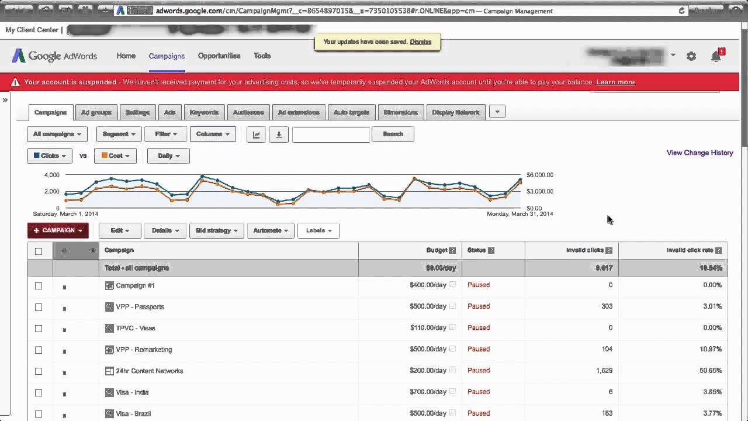
Task: Click the TPVC - Visas campaign icon
Action: point(109,328)
